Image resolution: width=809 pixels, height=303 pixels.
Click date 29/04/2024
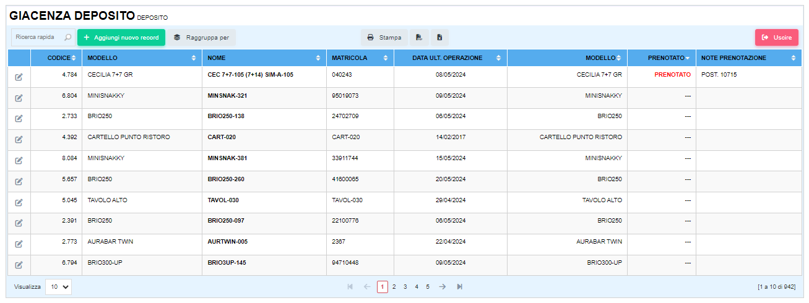coord(451,200)
